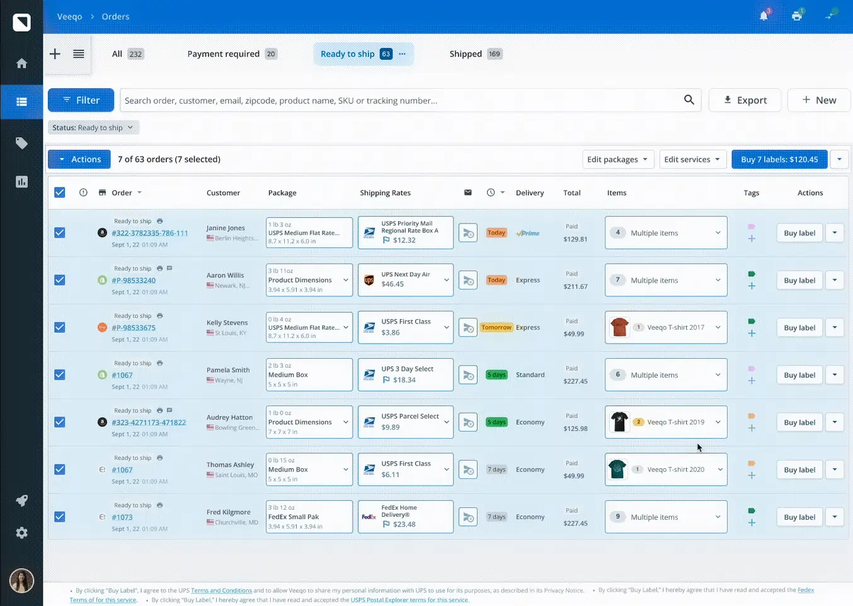Uncheck the Audrey Hatton order checkbox
Image resolution: width=853 pixels, height=606 pixels.
[x=60, y=422]
